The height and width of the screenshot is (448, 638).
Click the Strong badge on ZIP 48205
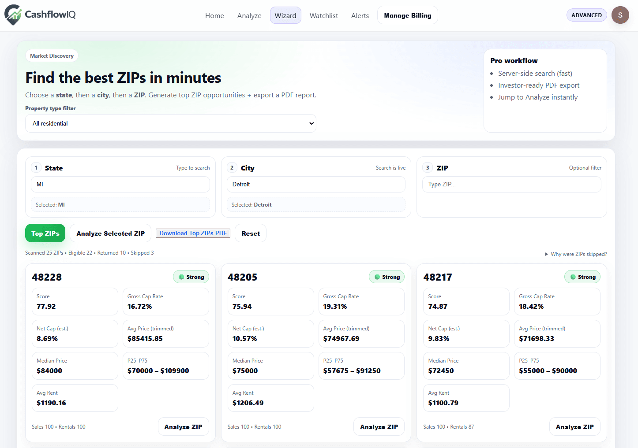pos(387,277)
